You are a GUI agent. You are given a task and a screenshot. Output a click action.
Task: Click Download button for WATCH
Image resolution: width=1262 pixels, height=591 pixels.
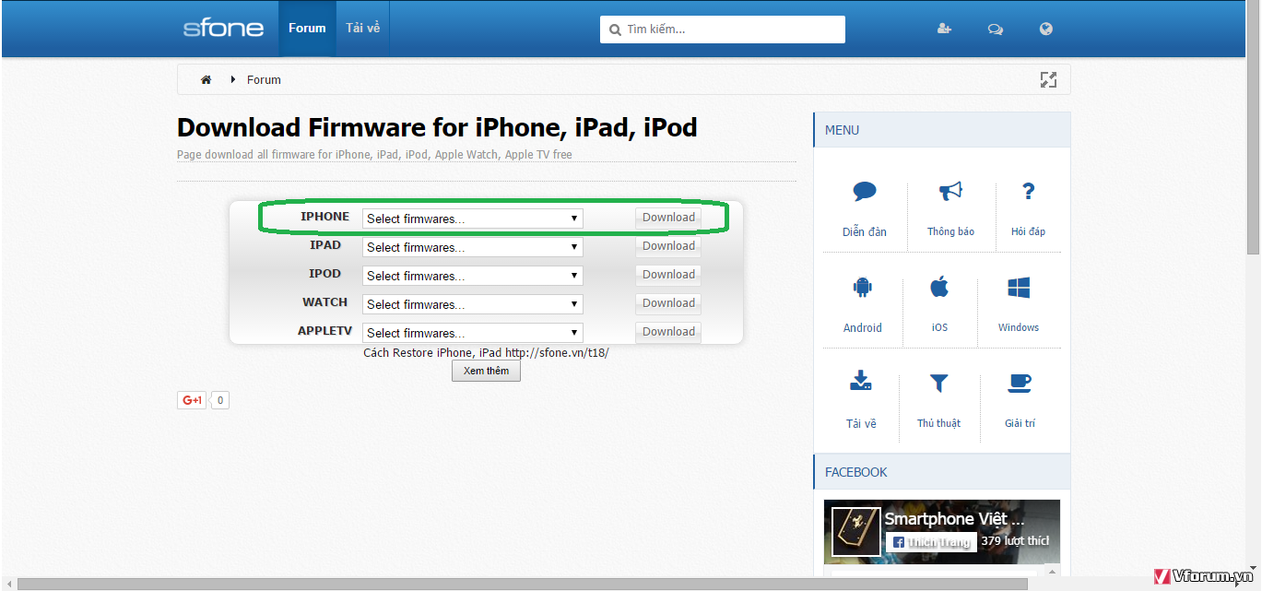click(668, 303)
